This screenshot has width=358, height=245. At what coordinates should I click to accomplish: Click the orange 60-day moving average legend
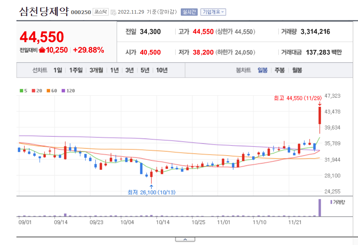(x=52, y=91)
